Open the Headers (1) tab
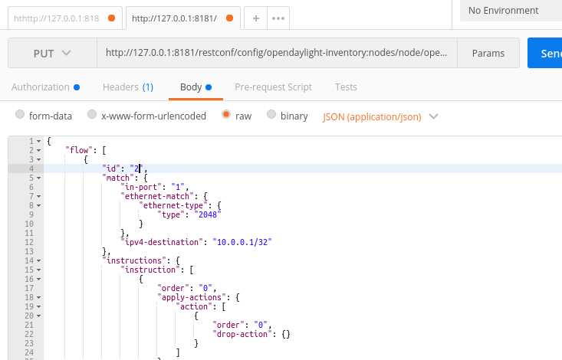 pyautogui.click(x=128, y=87)
